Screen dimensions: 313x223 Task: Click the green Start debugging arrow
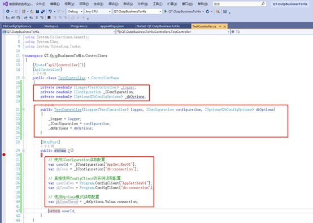(x=166, y=11)
